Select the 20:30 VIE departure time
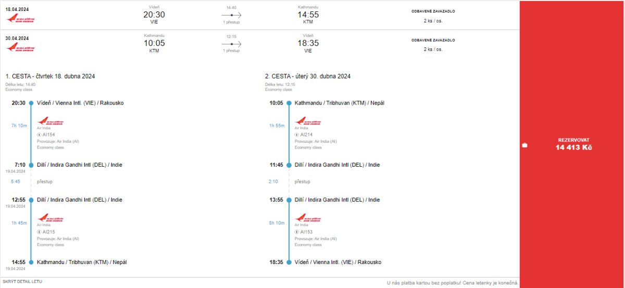The width and height of the screenshot is (625, 288). (154, 15)
